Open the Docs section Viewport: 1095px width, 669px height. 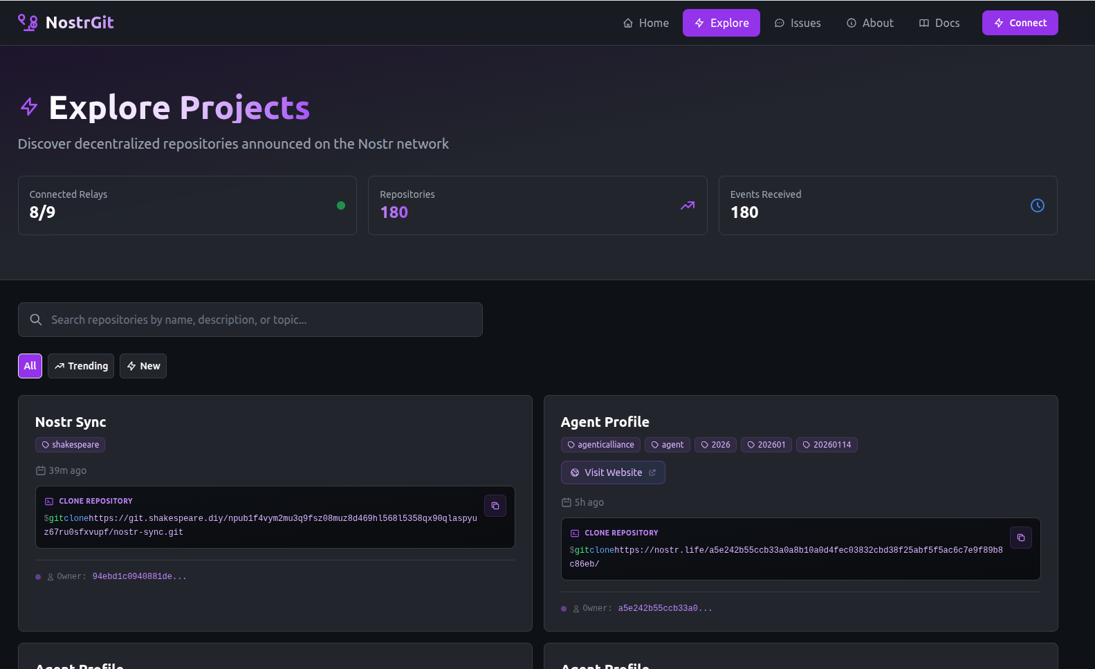coord(939,23)
